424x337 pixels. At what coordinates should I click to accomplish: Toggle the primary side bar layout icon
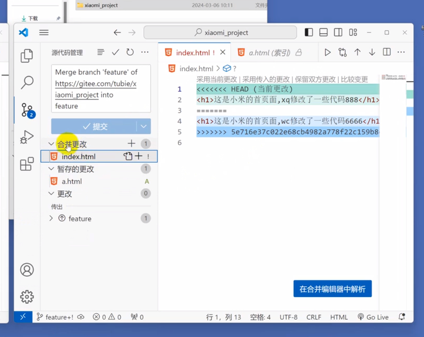click(309, 32)
